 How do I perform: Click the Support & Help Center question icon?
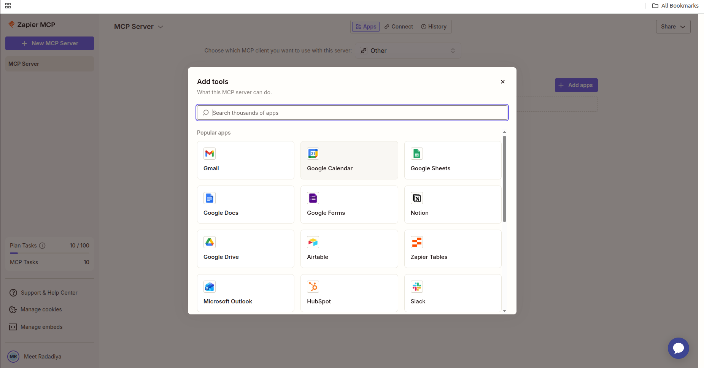pyautogui.click(x=13, y=293)
